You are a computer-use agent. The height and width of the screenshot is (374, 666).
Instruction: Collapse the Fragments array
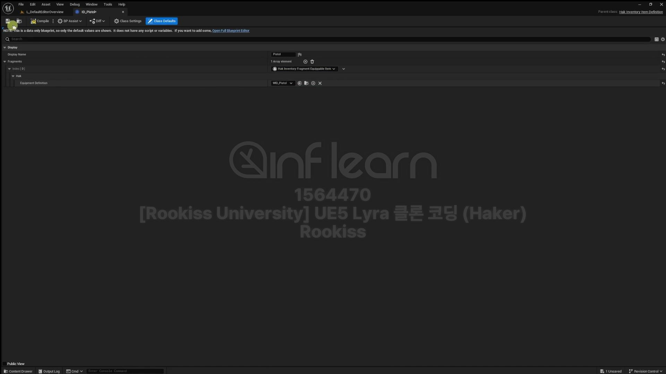pyautogui.click(x=5, y=62)
